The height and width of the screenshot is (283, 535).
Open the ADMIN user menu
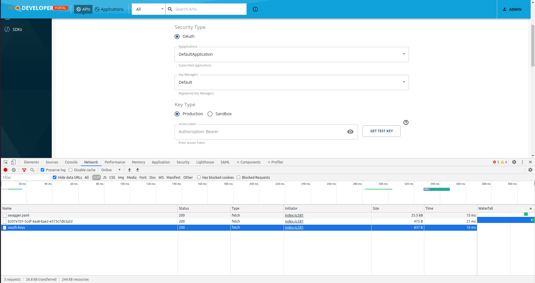[512, 9]
